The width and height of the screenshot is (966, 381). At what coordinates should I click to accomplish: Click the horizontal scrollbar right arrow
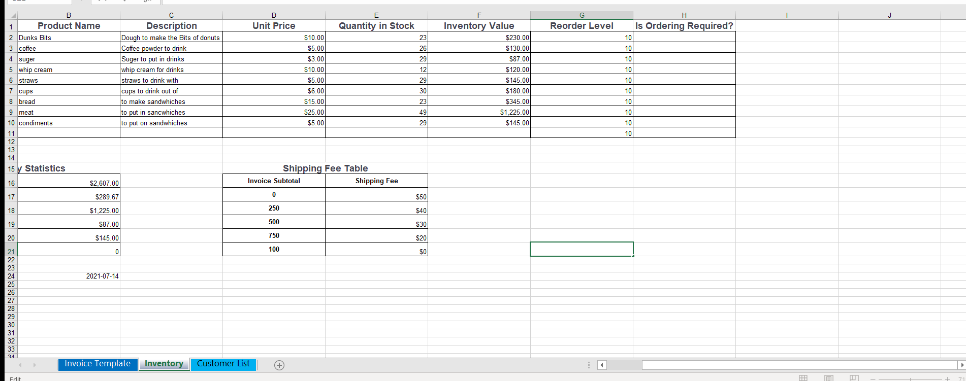click(x=961, y=365)
